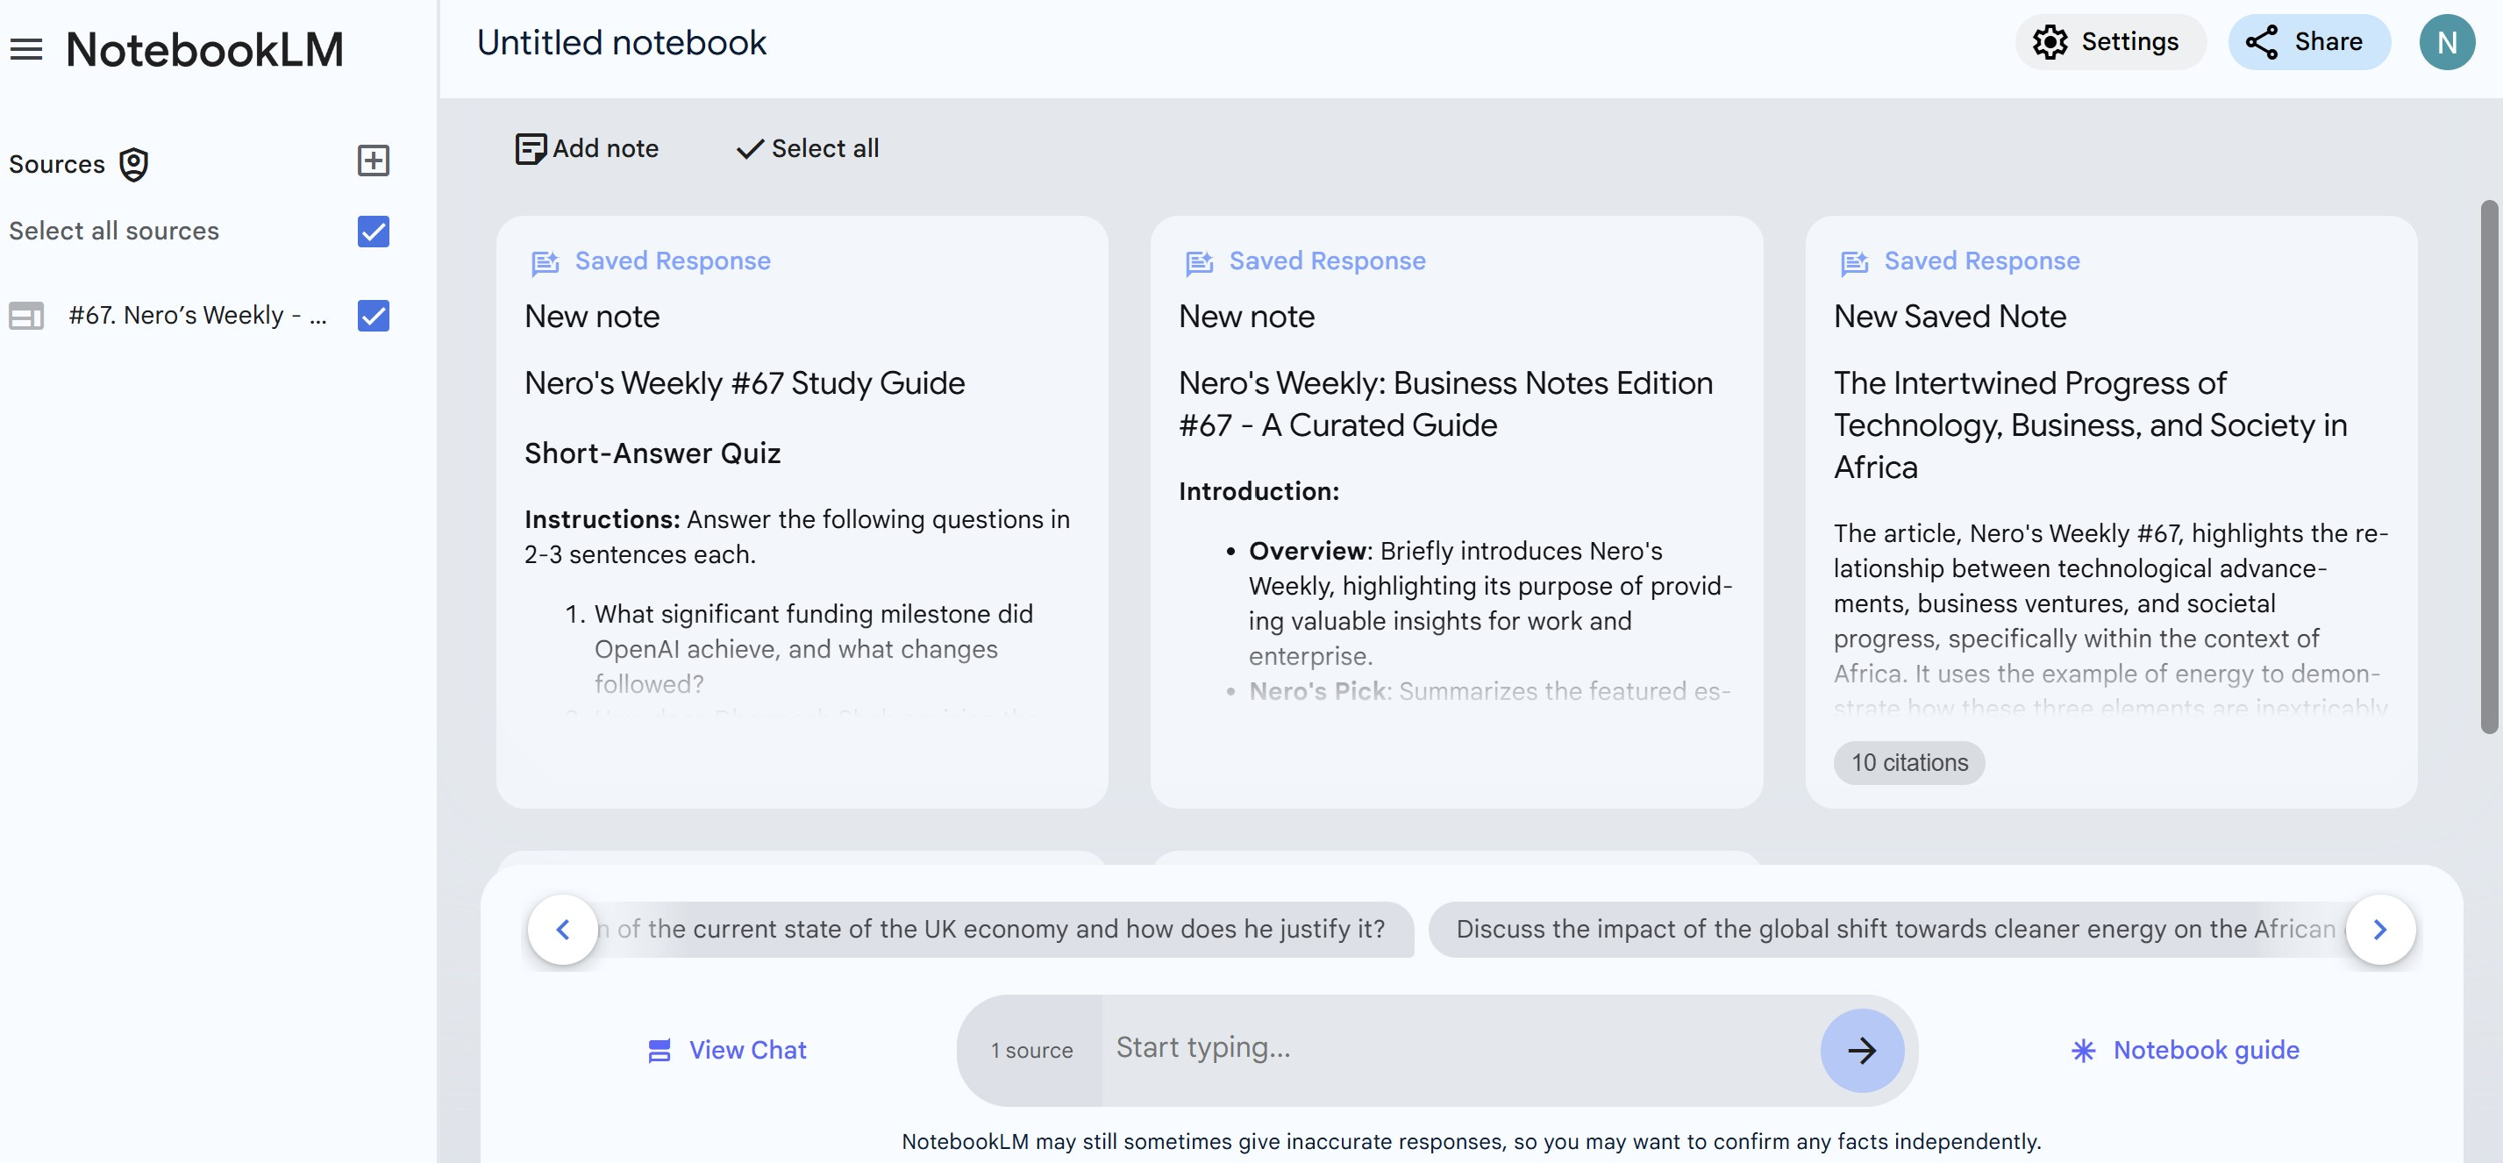Go to previous suggested questions
This screenshot has width=2503, height=1163.
562,930
